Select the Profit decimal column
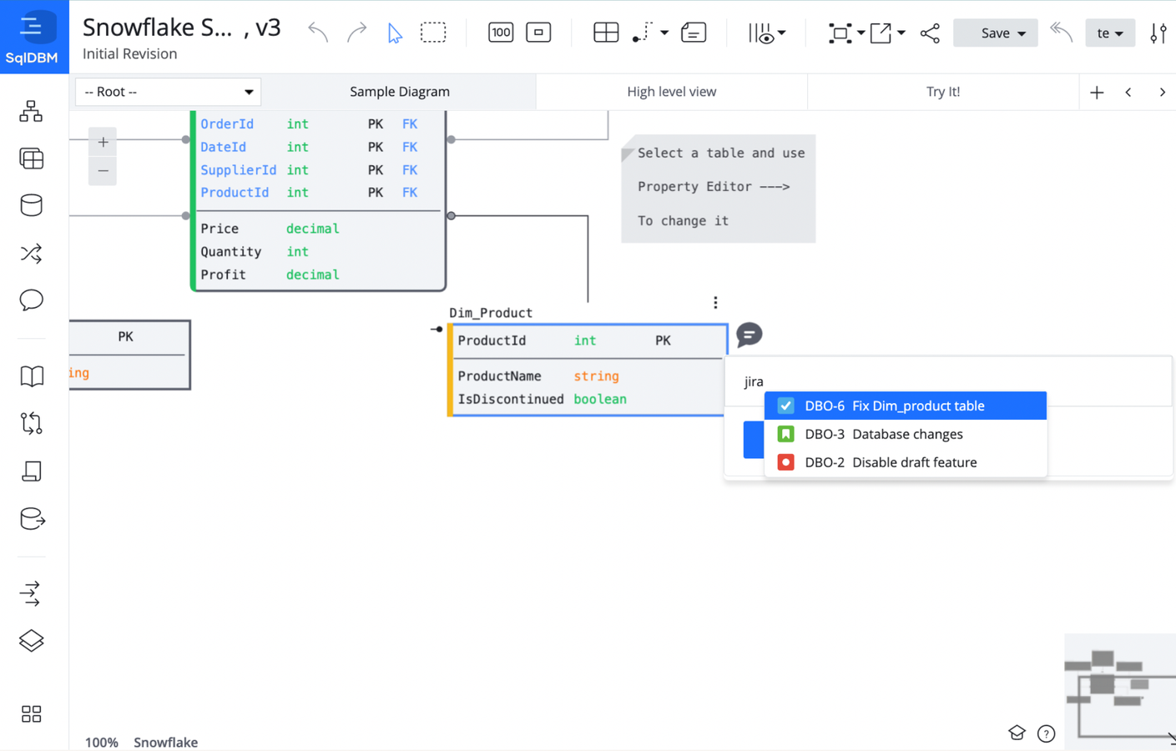 320,275
